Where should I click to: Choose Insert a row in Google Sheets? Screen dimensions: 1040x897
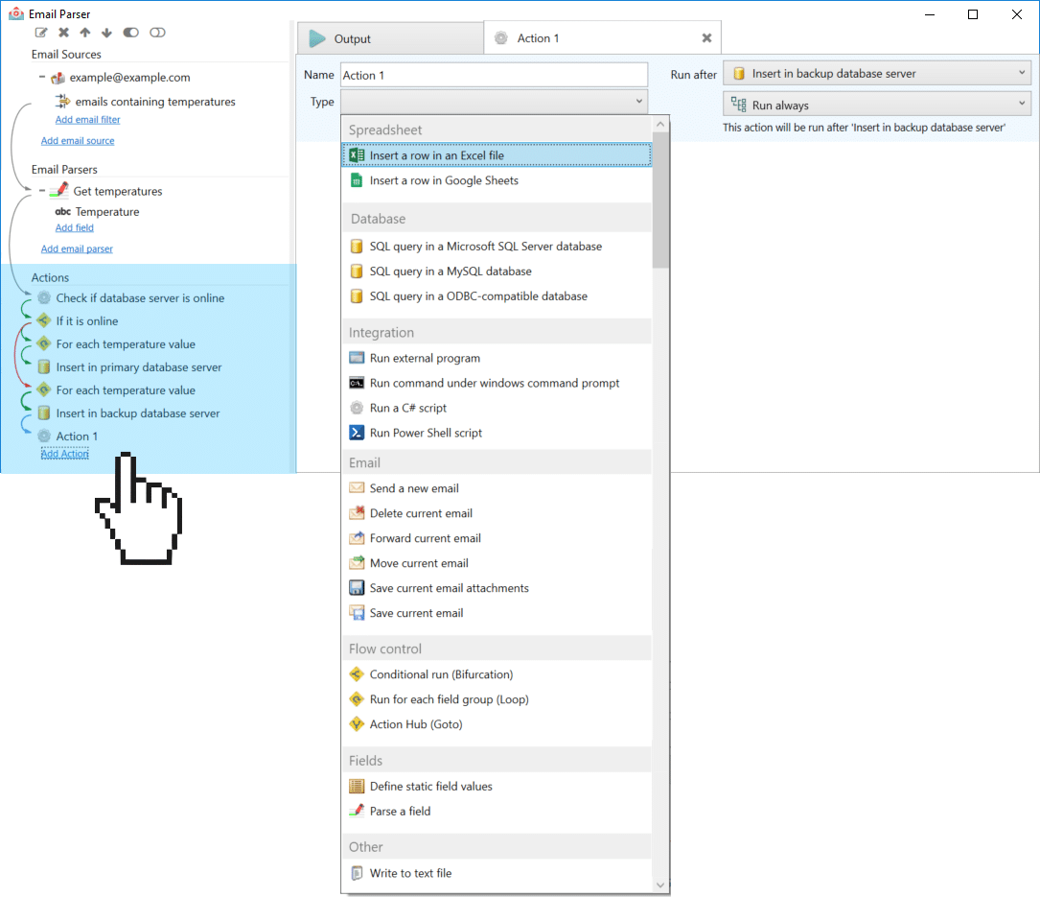[497, 180]
